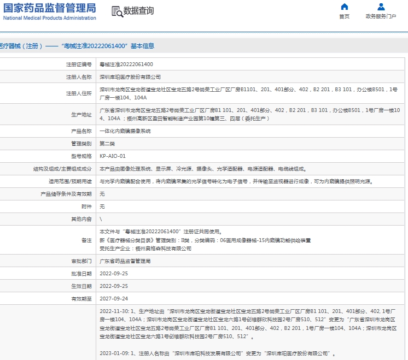408x360 pixels.
Task: Click the 批准日期 value 2022-09-25
Action: (x=114, y=274)
